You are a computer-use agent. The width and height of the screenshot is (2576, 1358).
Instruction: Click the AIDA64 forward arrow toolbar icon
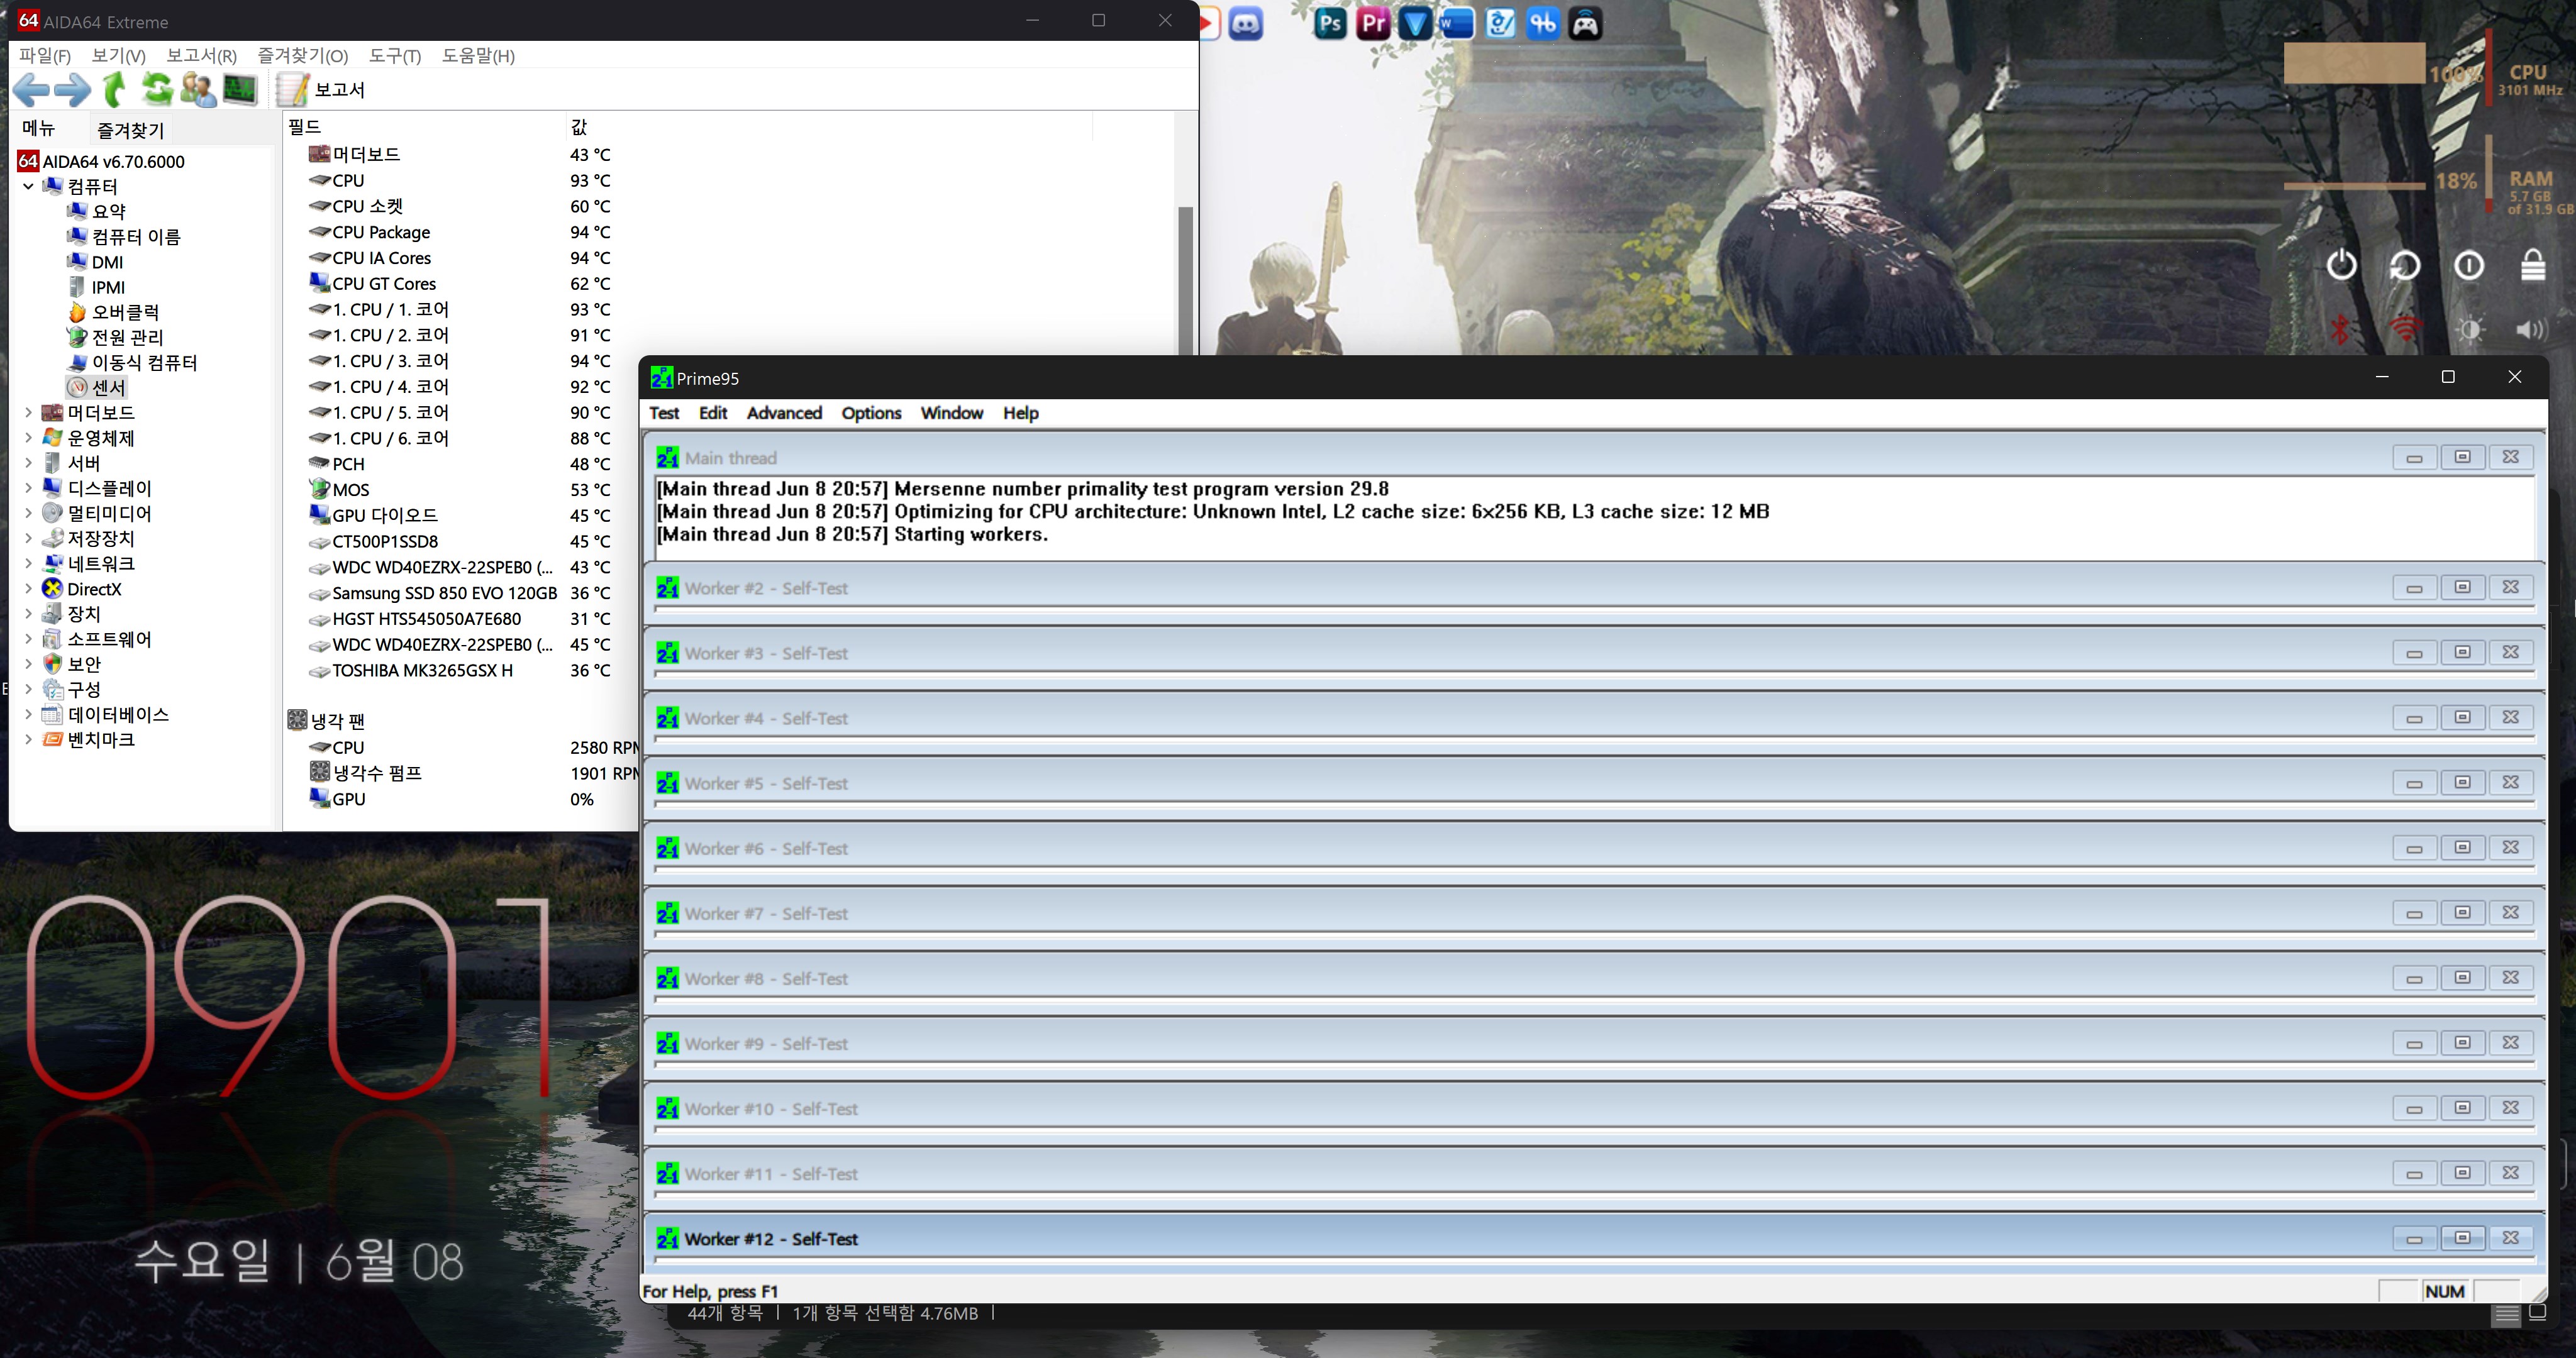coord(72,90)
